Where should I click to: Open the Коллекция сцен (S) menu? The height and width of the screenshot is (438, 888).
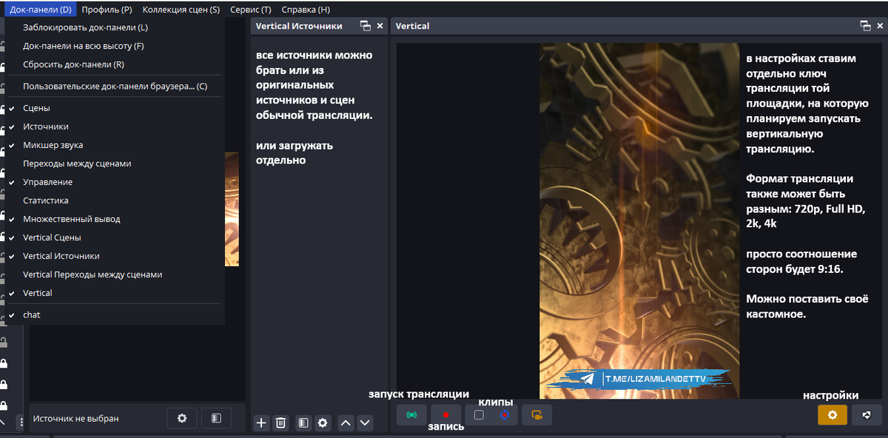pyautogui.click(x=181, y=10)
